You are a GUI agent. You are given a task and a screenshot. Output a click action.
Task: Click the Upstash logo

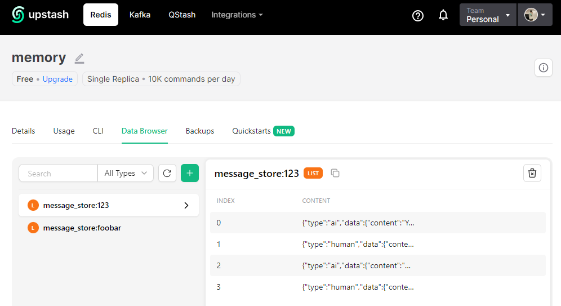40,15
